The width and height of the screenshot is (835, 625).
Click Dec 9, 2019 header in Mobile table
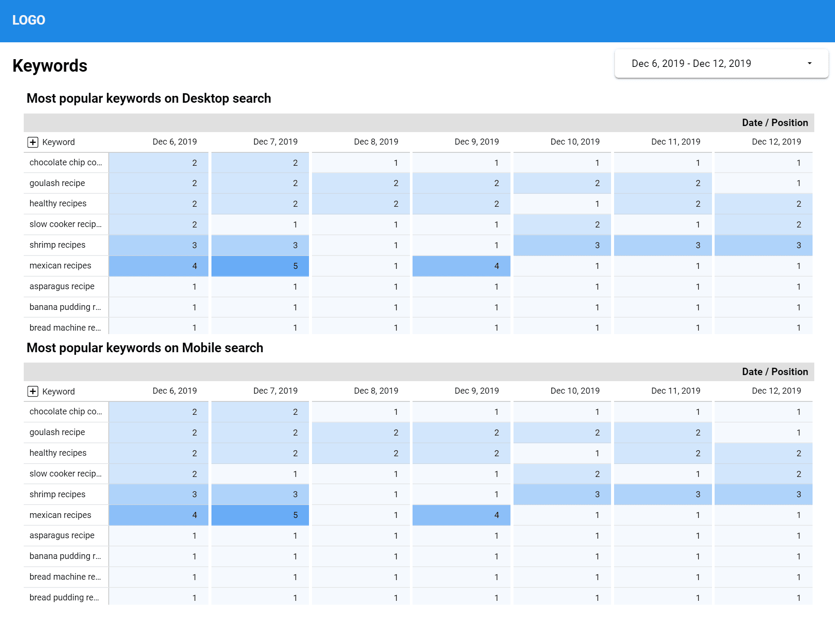click(x=476, y=391)
